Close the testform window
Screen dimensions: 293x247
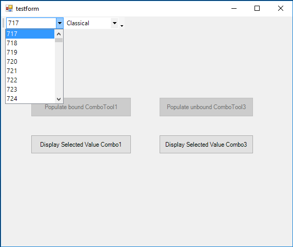[281, 8]
